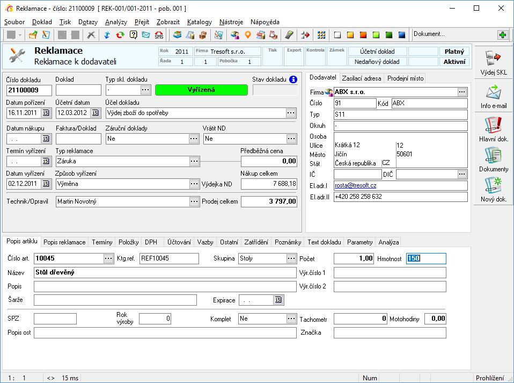Click the Výdej SKL sidebar icon
Screen dimensions: 514x383
[494, 63]
